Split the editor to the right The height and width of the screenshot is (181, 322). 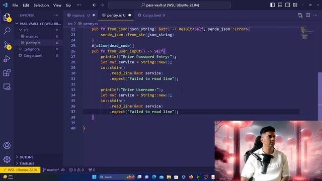click(x=308, y=15)
